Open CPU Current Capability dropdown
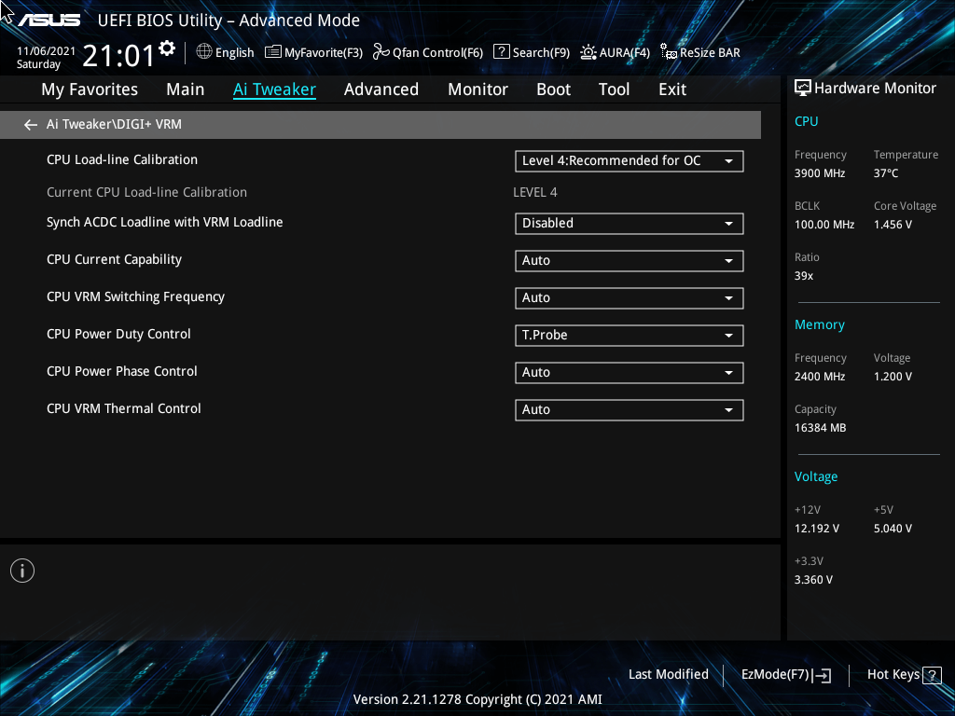955x716 pixels. coord(630,261)
